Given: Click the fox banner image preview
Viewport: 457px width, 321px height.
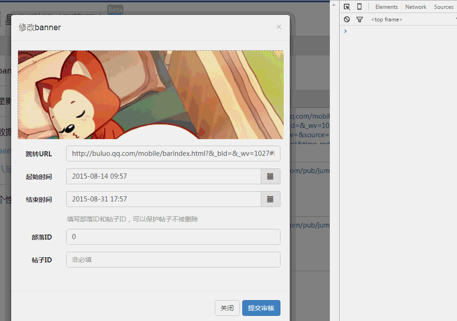Looking at the screenshot, I should point(150,95).
